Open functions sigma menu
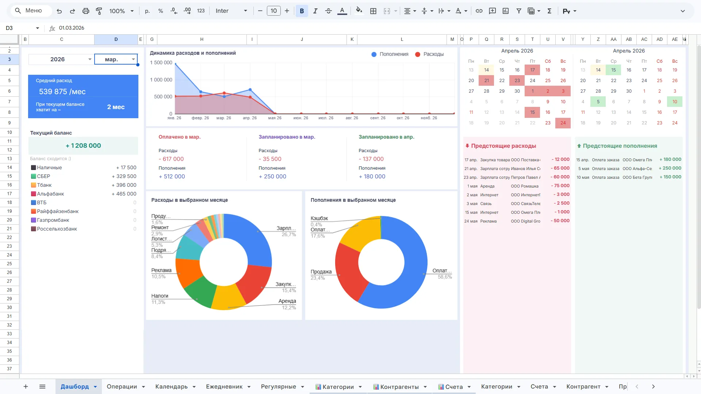Viewport: 701px width, 394px height. pyautogui.click(x=549, y=11)
